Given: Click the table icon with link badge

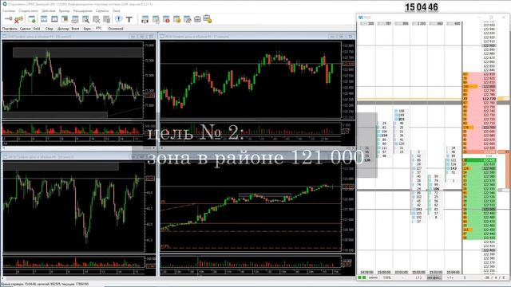Looking at the screenshot, I should point(188,19).
